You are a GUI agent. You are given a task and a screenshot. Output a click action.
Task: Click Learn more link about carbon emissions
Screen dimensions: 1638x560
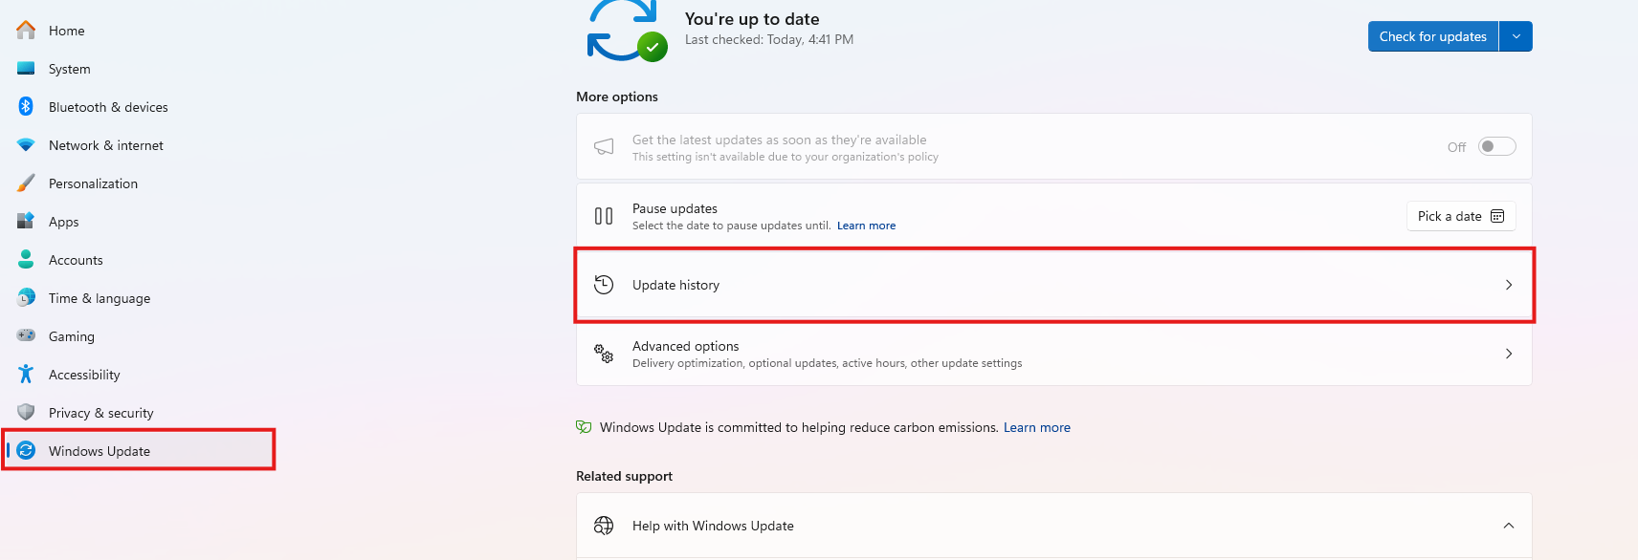[1037, 427]
